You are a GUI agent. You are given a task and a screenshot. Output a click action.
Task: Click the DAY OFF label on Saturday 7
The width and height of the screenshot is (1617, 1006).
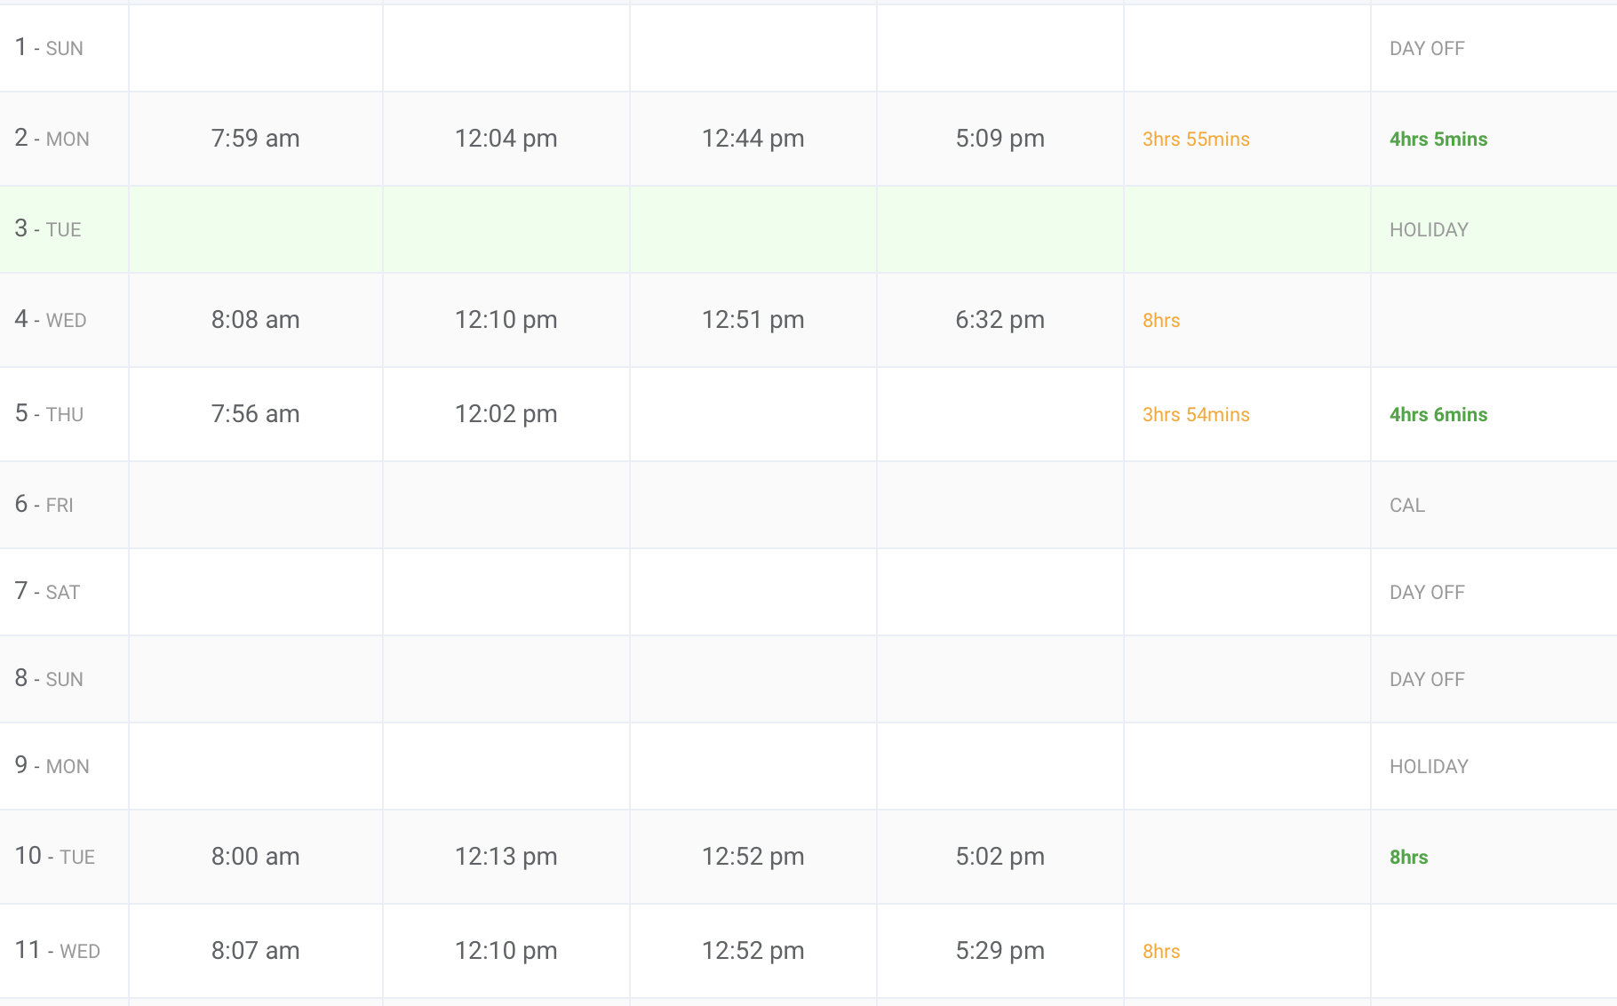[1426, 593]
